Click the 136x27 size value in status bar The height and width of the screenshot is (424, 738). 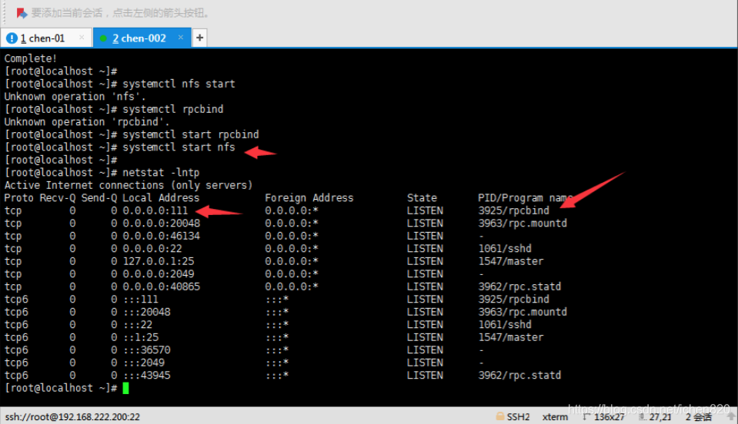[609, 416]
